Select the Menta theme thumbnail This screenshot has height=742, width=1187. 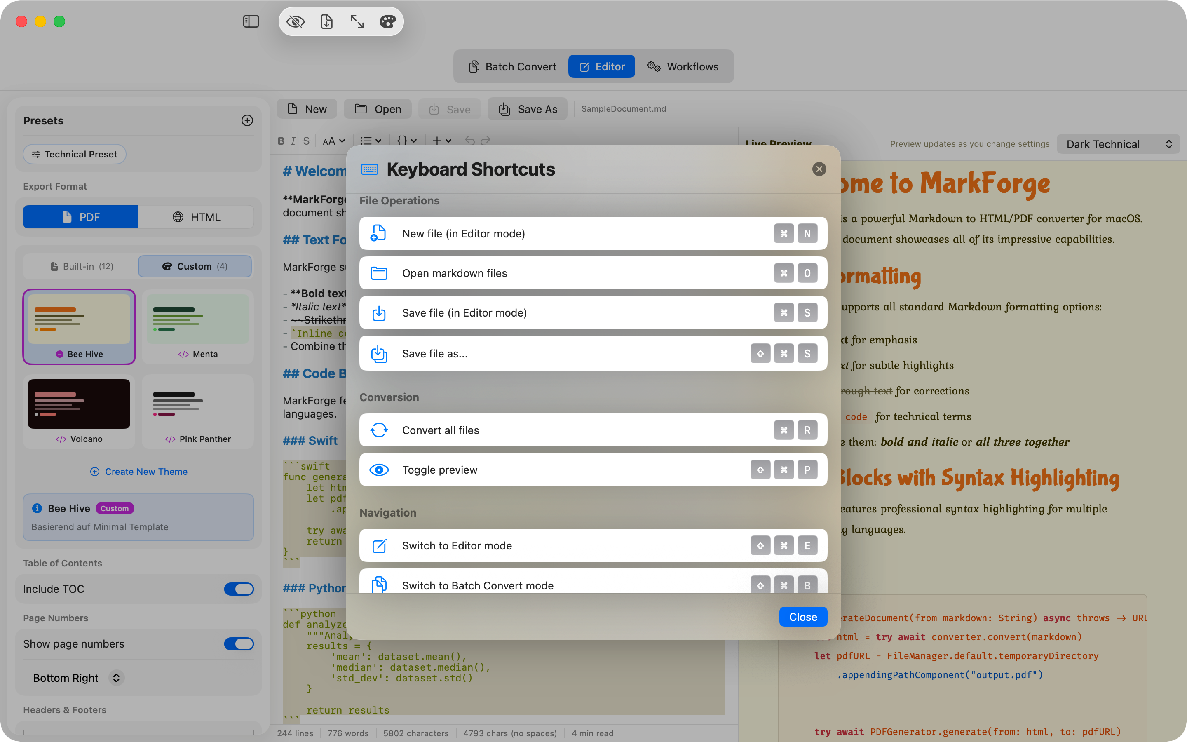(198, 326)
